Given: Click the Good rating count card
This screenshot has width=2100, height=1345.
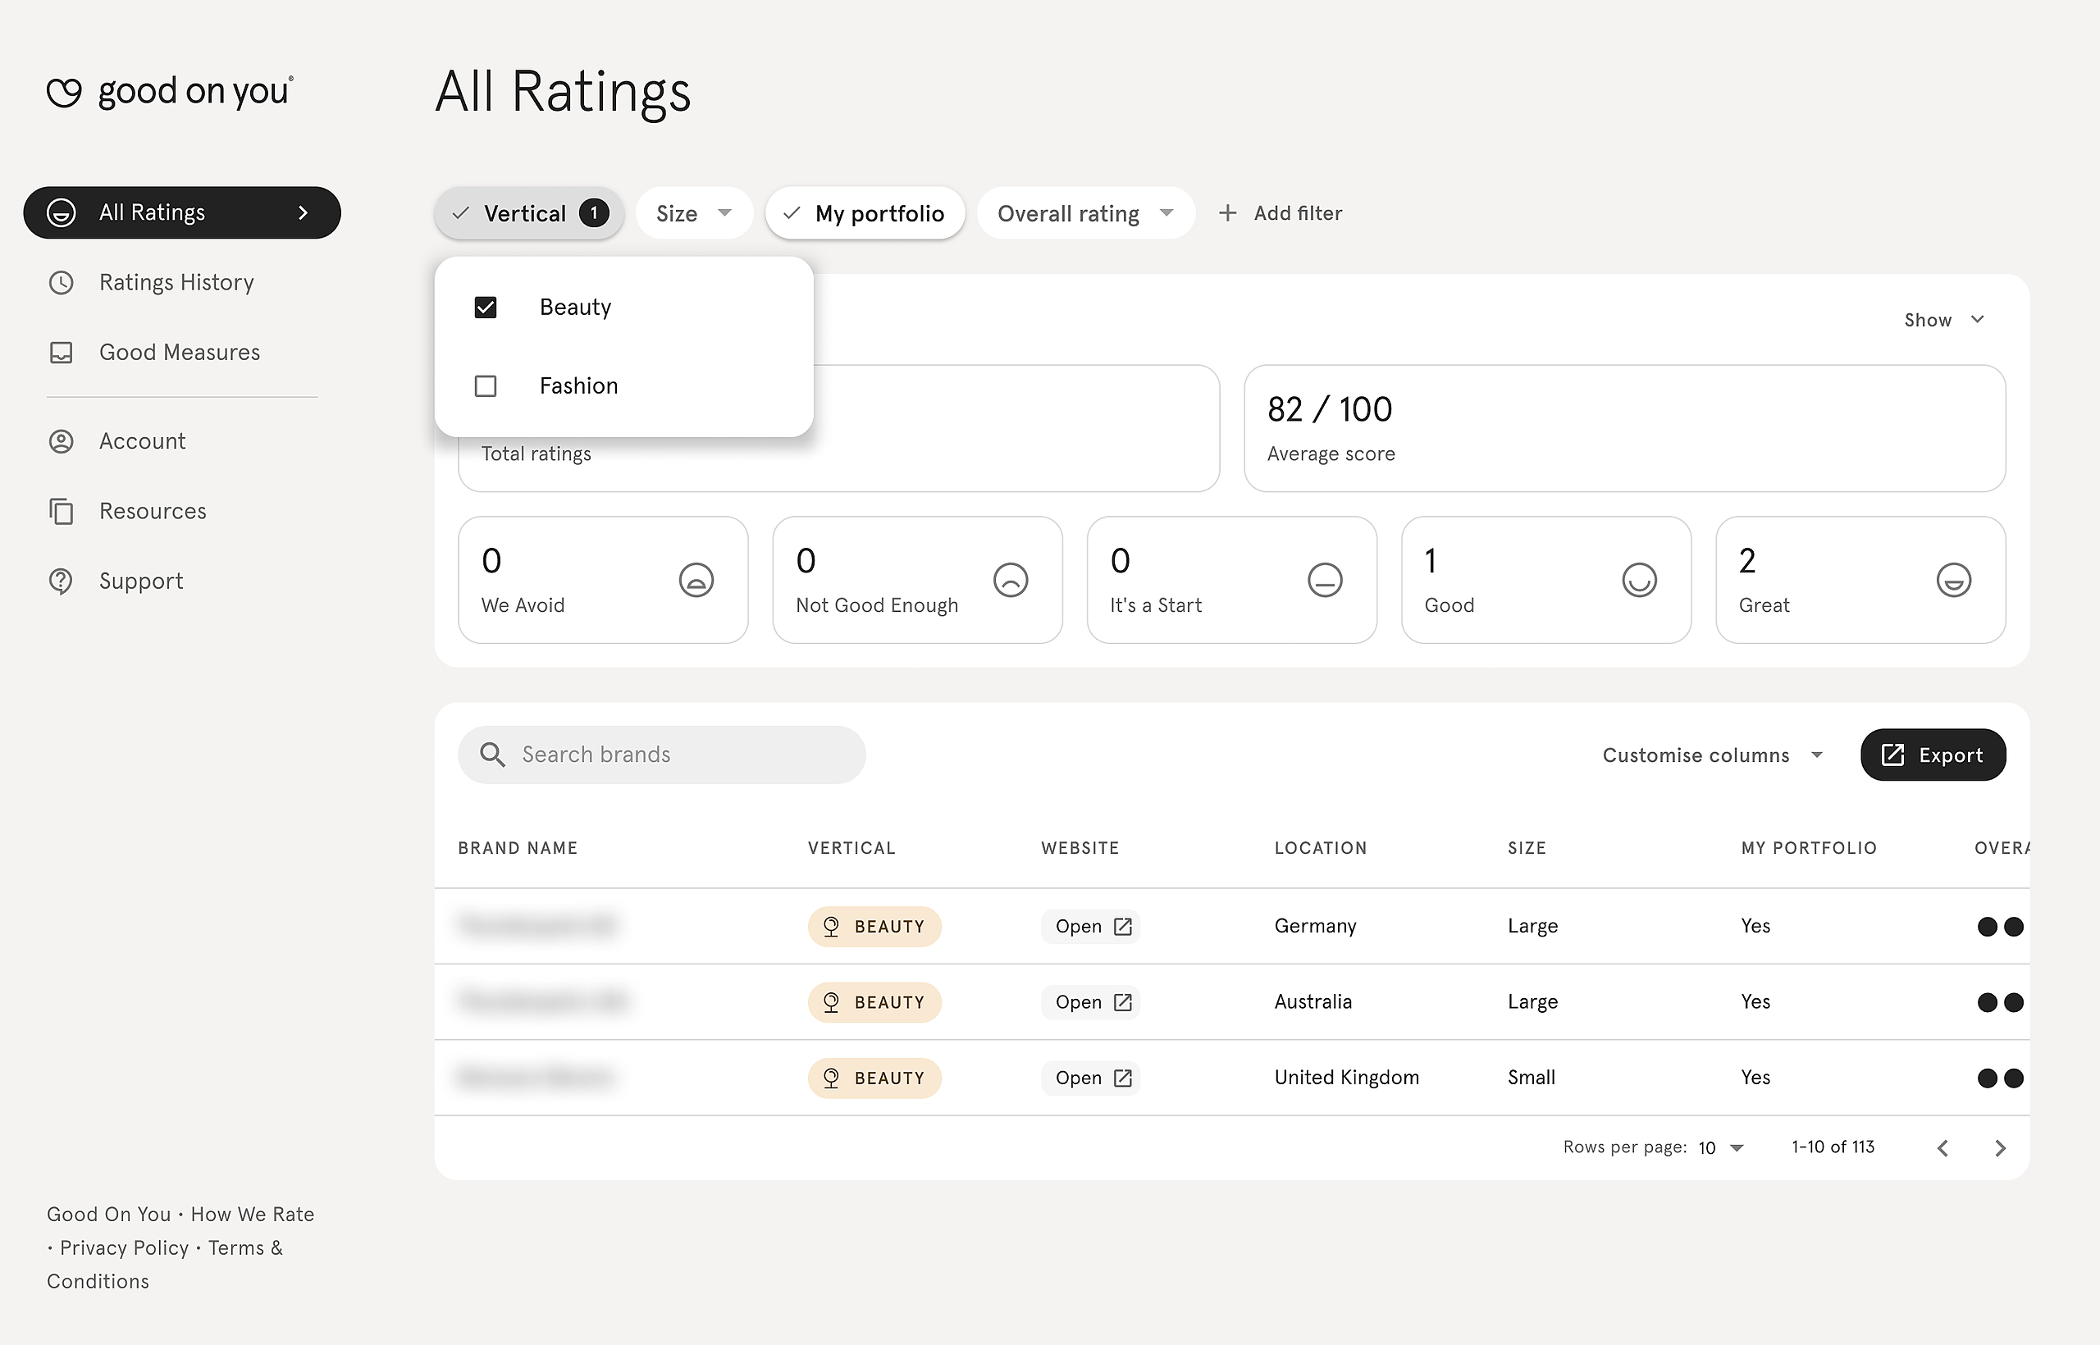Looking at the screenshot, I should tap(1546, 580).
